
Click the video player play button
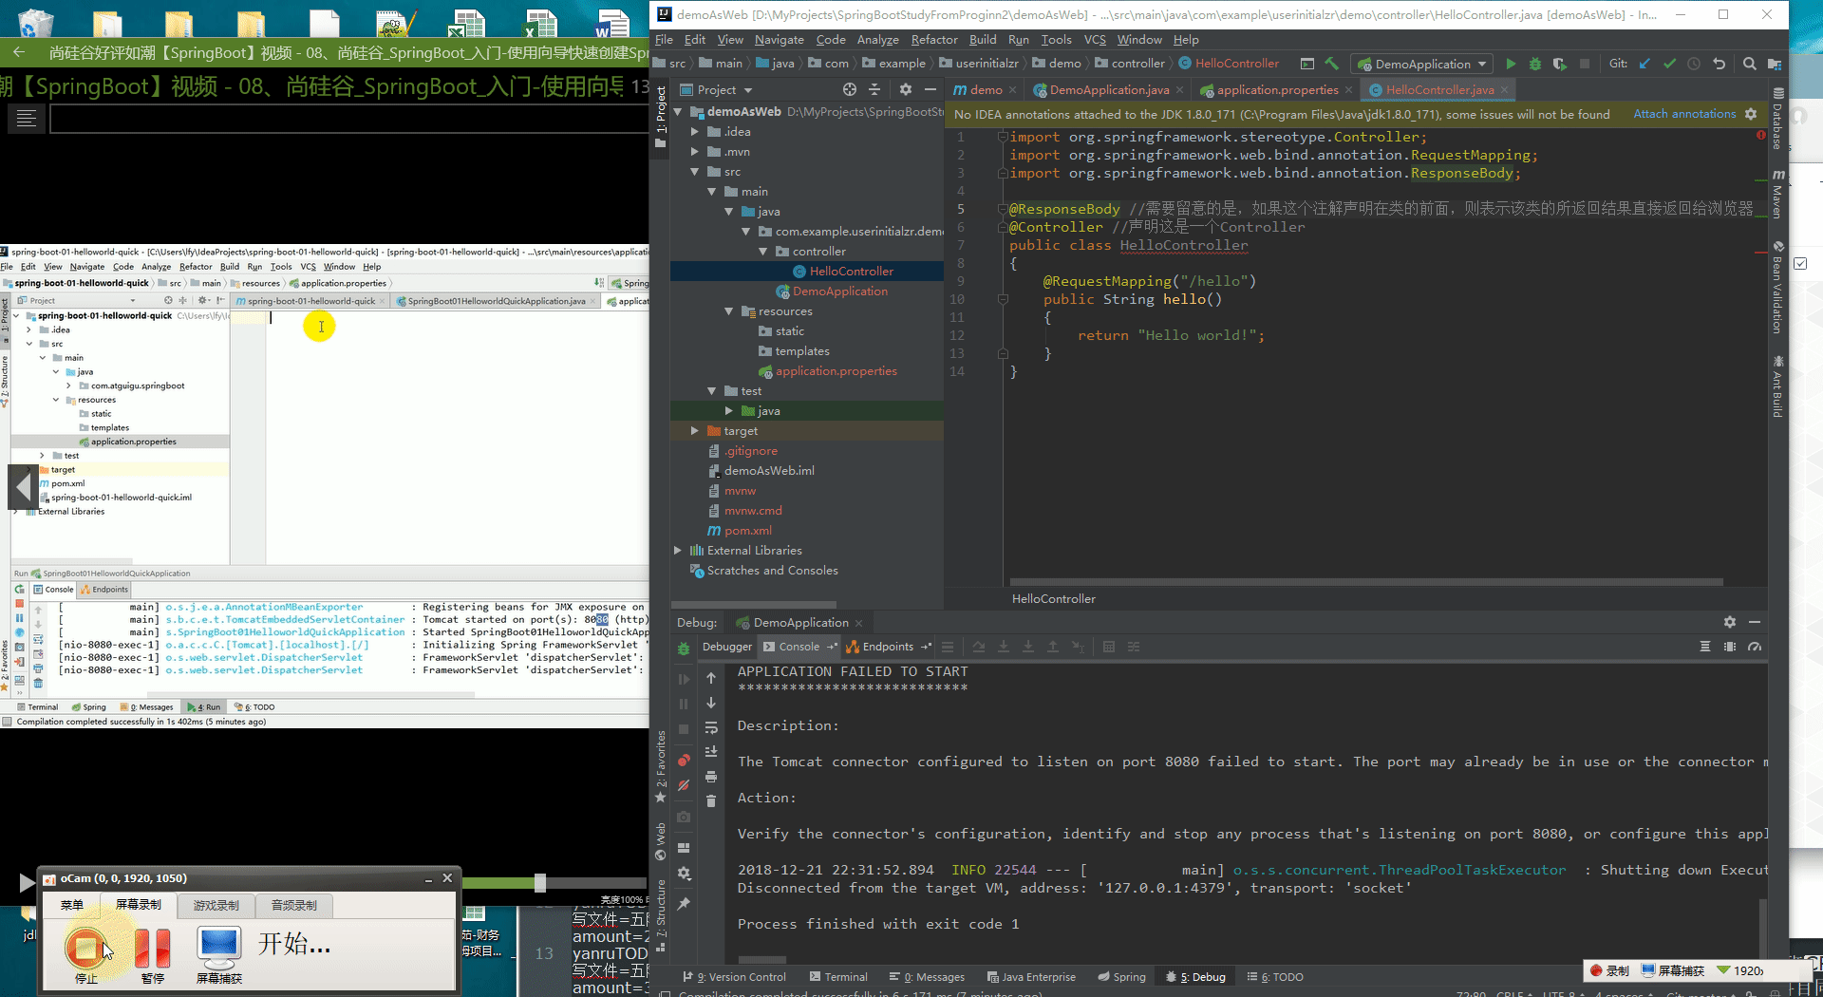click(x=26, y=883)
